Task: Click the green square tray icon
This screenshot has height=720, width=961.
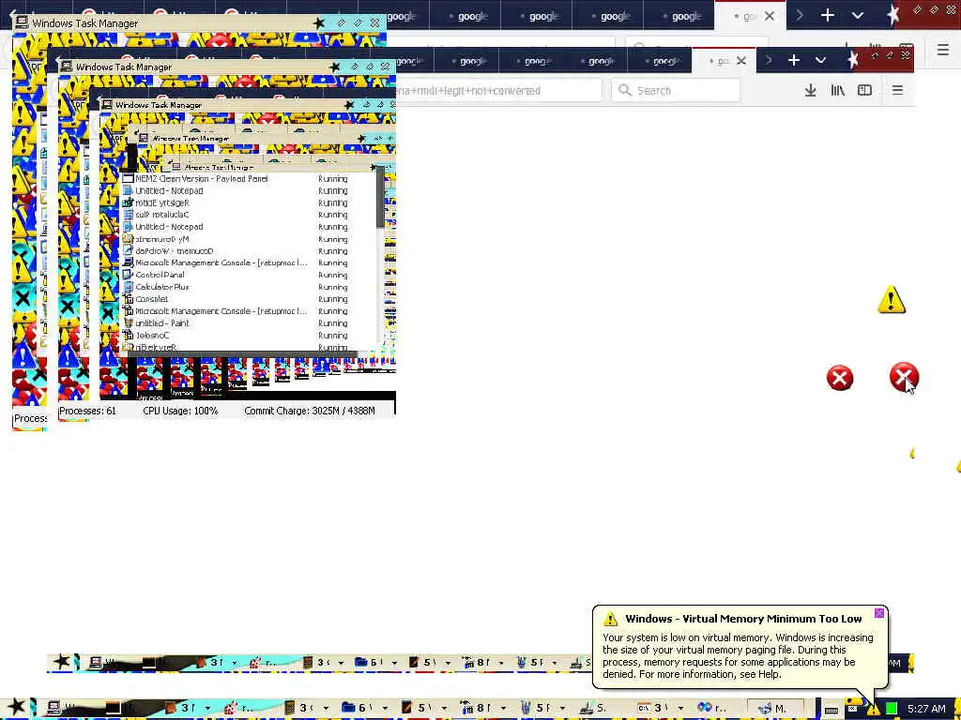Action: [892, 709]
